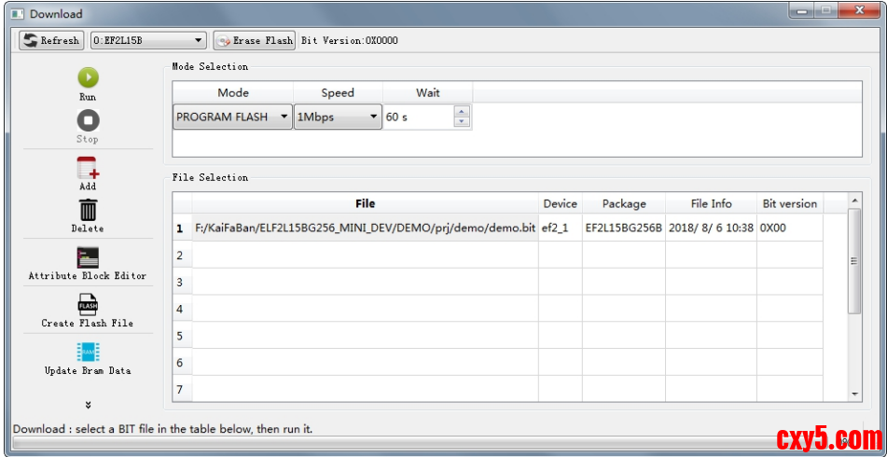Open the 1Mbps speed dropdown
The width and height of the screenshot is (887, 457).
tap(338, 118)
